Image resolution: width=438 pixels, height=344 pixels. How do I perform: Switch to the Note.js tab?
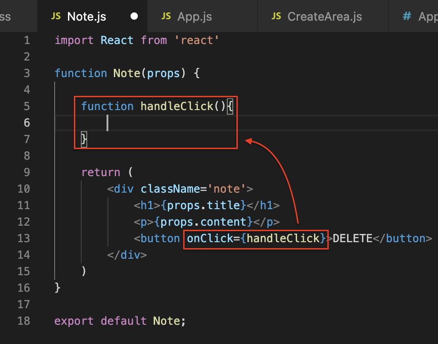coord(92,16)
